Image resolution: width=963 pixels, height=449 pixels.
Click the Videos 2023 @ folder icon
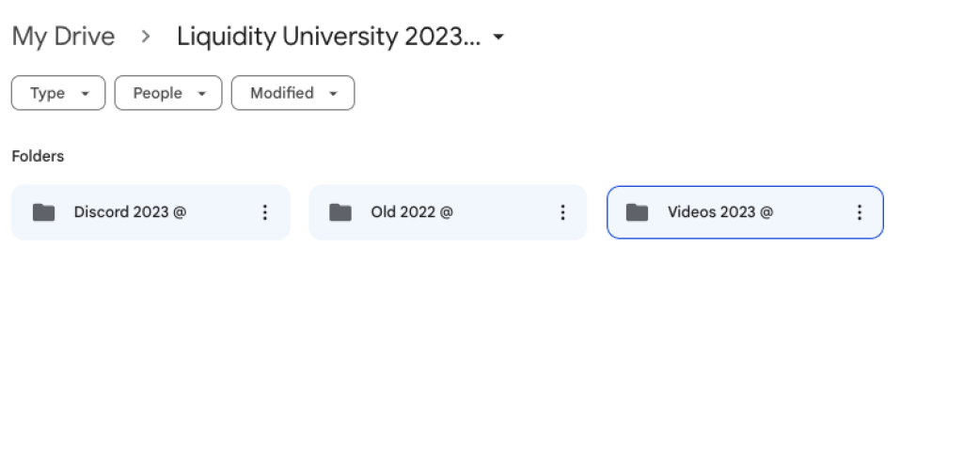point(637,212)
